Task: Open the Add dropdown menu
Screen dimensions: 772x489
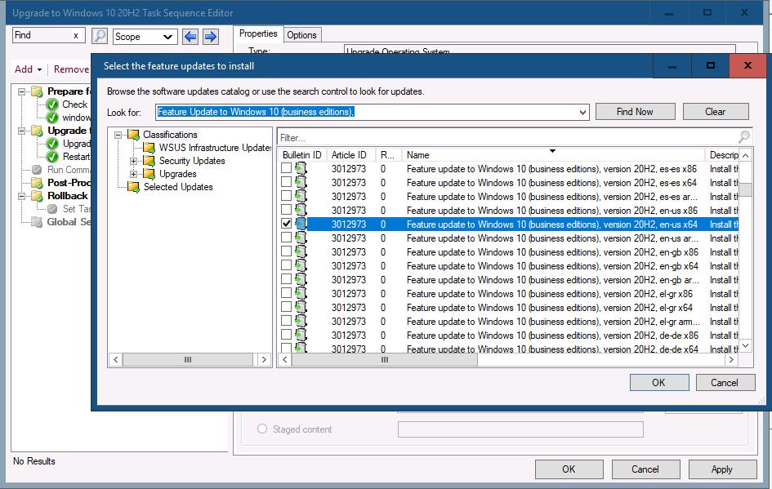Action: coord(28,69)
